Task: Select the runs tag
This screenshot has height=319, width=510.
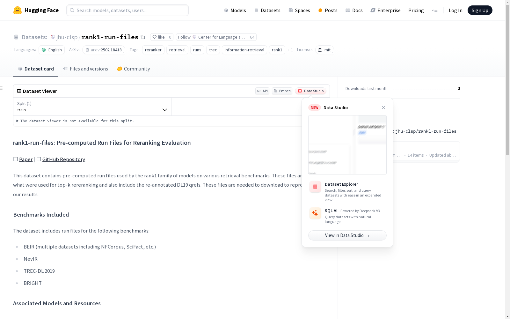Action: [197, 50]
